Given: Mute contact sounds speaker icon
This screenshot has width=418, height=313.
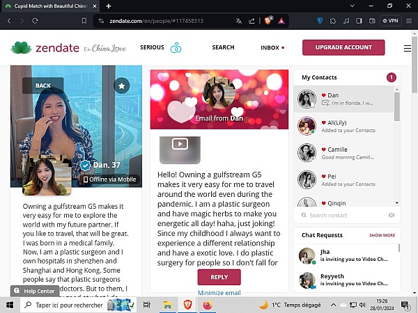Looking at the screenshot, I should coord(392,215).
